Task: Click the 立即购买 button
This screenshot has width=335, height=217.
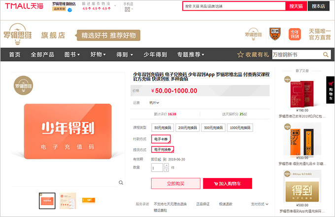Action: tap(175, 183)
